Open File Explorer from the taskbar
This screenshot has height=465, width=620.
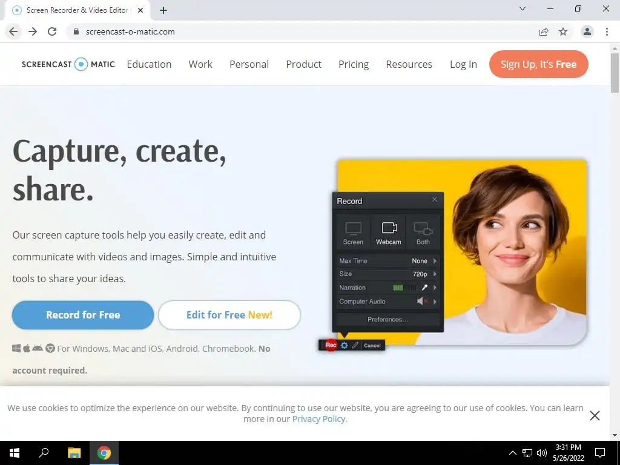[74, 453]
